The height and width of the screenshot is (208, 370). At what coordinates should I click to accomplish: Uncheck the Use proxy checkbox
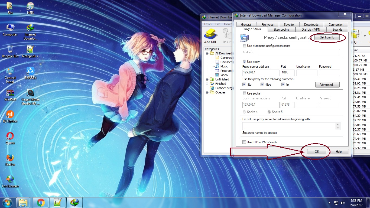(245, 62)
